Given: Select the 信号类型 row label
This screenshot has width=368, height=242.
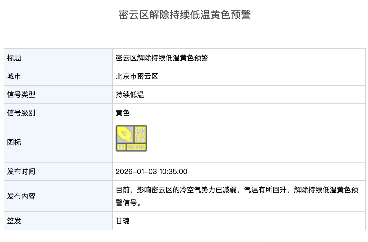Looking at the screenshot, I should click(x=21, y=95).
